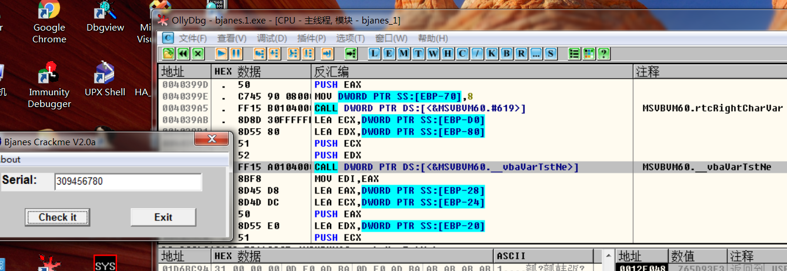Select the LEA EDX,[EBP-20] instruction line
This screenshot has width=787, height=271.
[x=472, y=226]
